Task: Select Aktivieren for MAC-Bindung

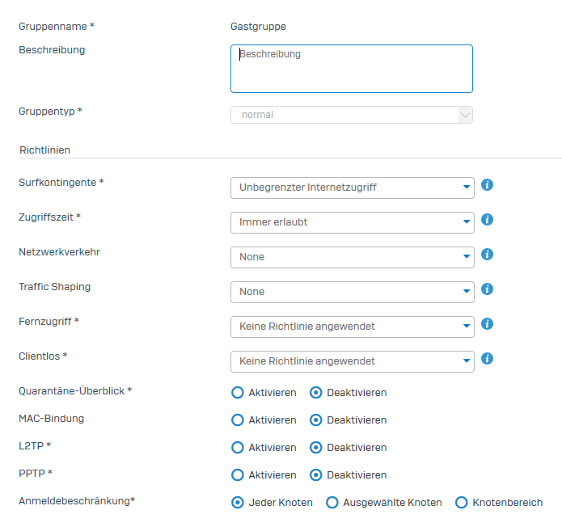Action: pyautogui.click(x=237, y=419)
